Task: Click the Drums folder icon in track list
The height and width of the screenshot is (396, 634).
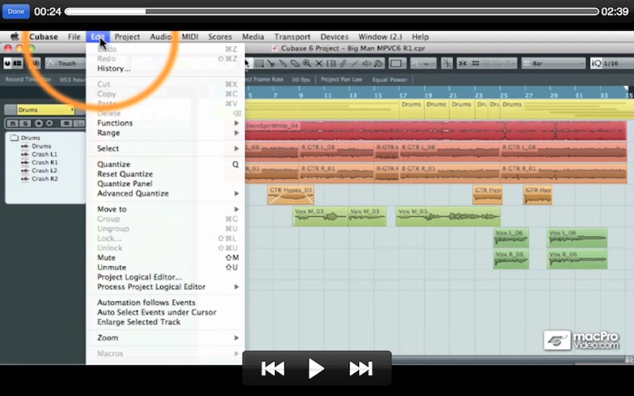Action: tap(14, 138)
